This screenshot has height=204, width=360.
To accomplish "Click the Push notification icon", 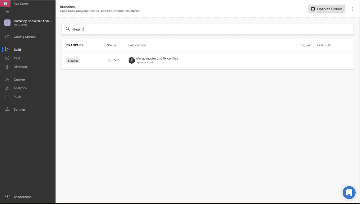I will [7, 97].
